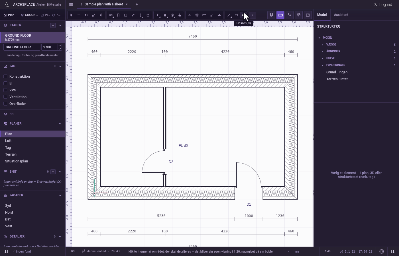Switch to the Assistent tab

(x=341, y=15)
